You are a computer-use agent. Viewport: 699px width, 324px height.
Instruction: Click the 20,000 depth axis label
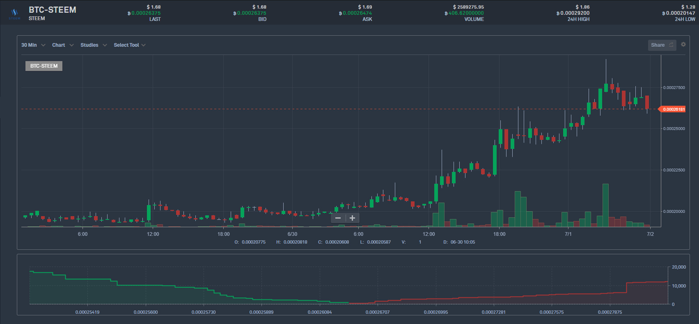[x=679, y=267]
